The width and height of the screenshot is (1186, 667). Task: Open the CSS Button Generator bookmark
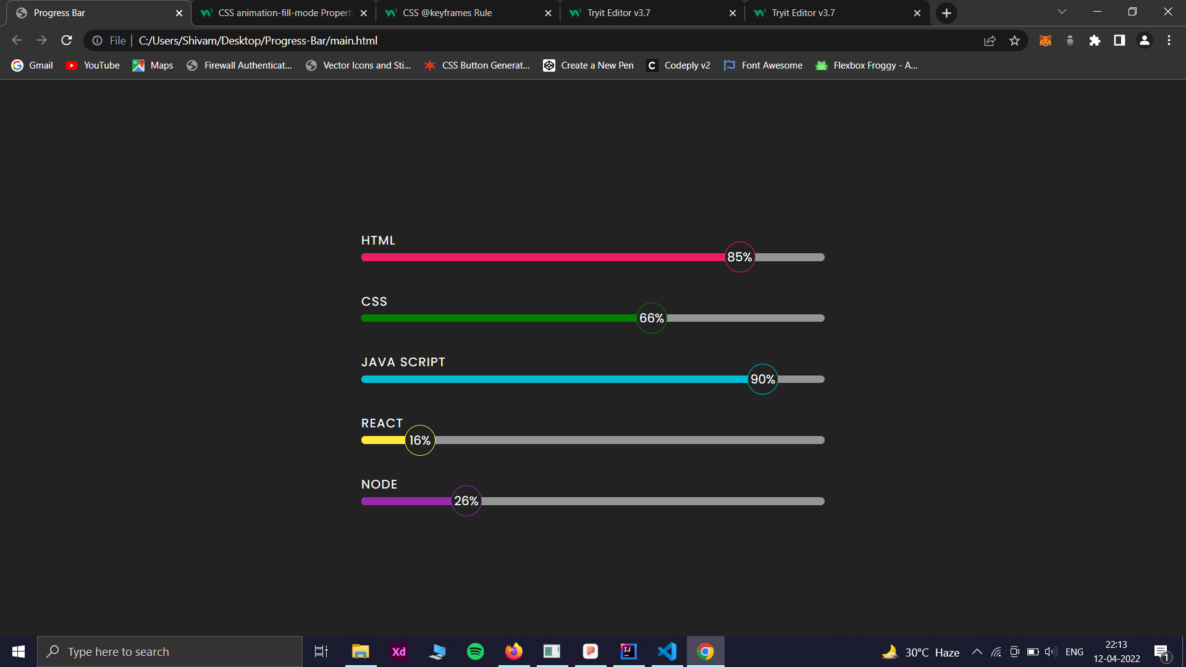(477, 65)
